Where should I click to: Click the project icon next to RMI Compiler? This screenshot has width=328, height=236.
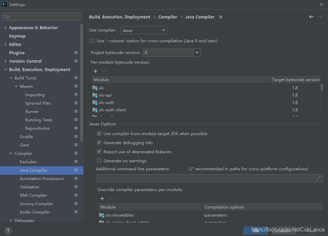point(76,195)
